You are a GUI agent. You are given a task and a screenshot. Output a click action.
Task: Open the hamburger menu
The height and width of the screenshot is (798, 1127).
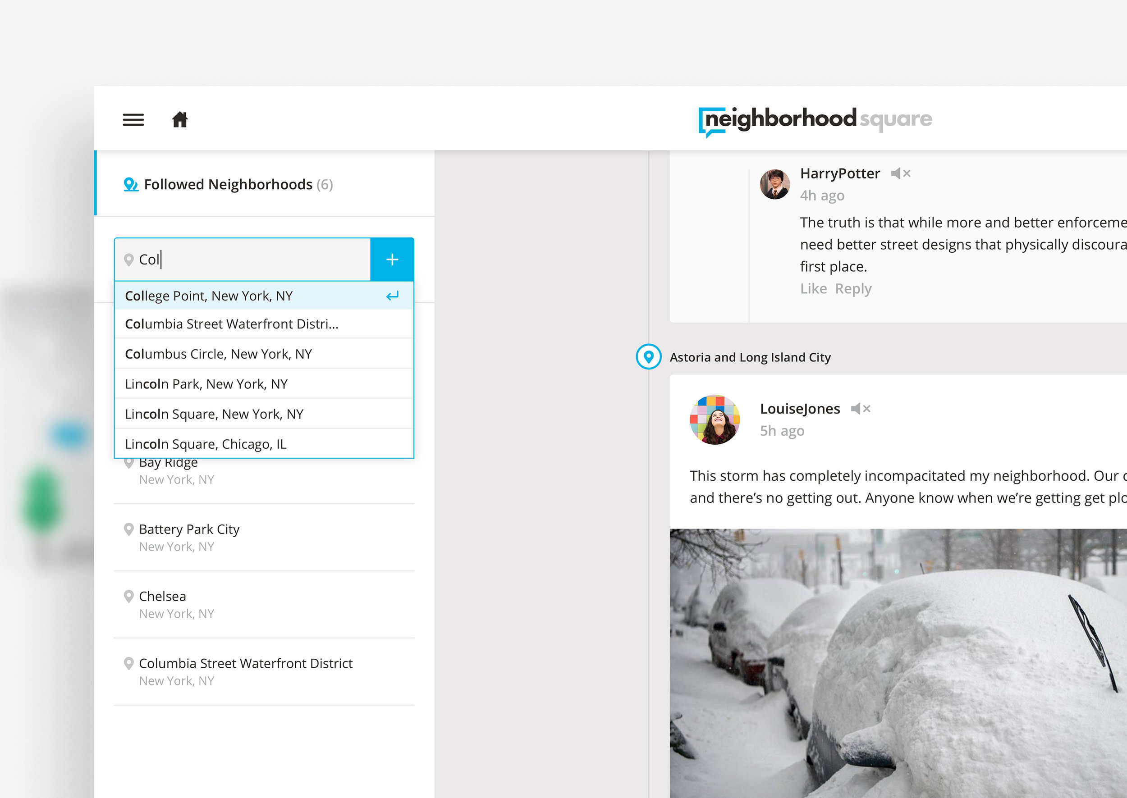point(133,119)
